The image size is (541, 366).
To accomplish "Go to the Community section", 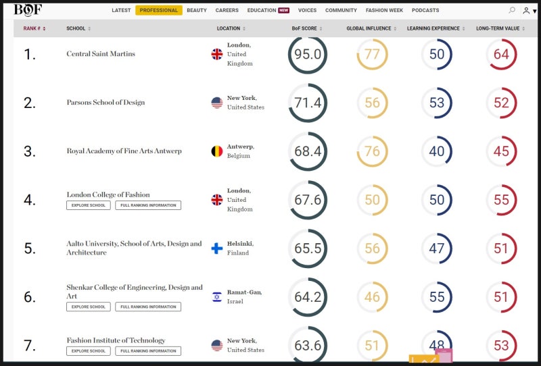I will tap(341, 10).
